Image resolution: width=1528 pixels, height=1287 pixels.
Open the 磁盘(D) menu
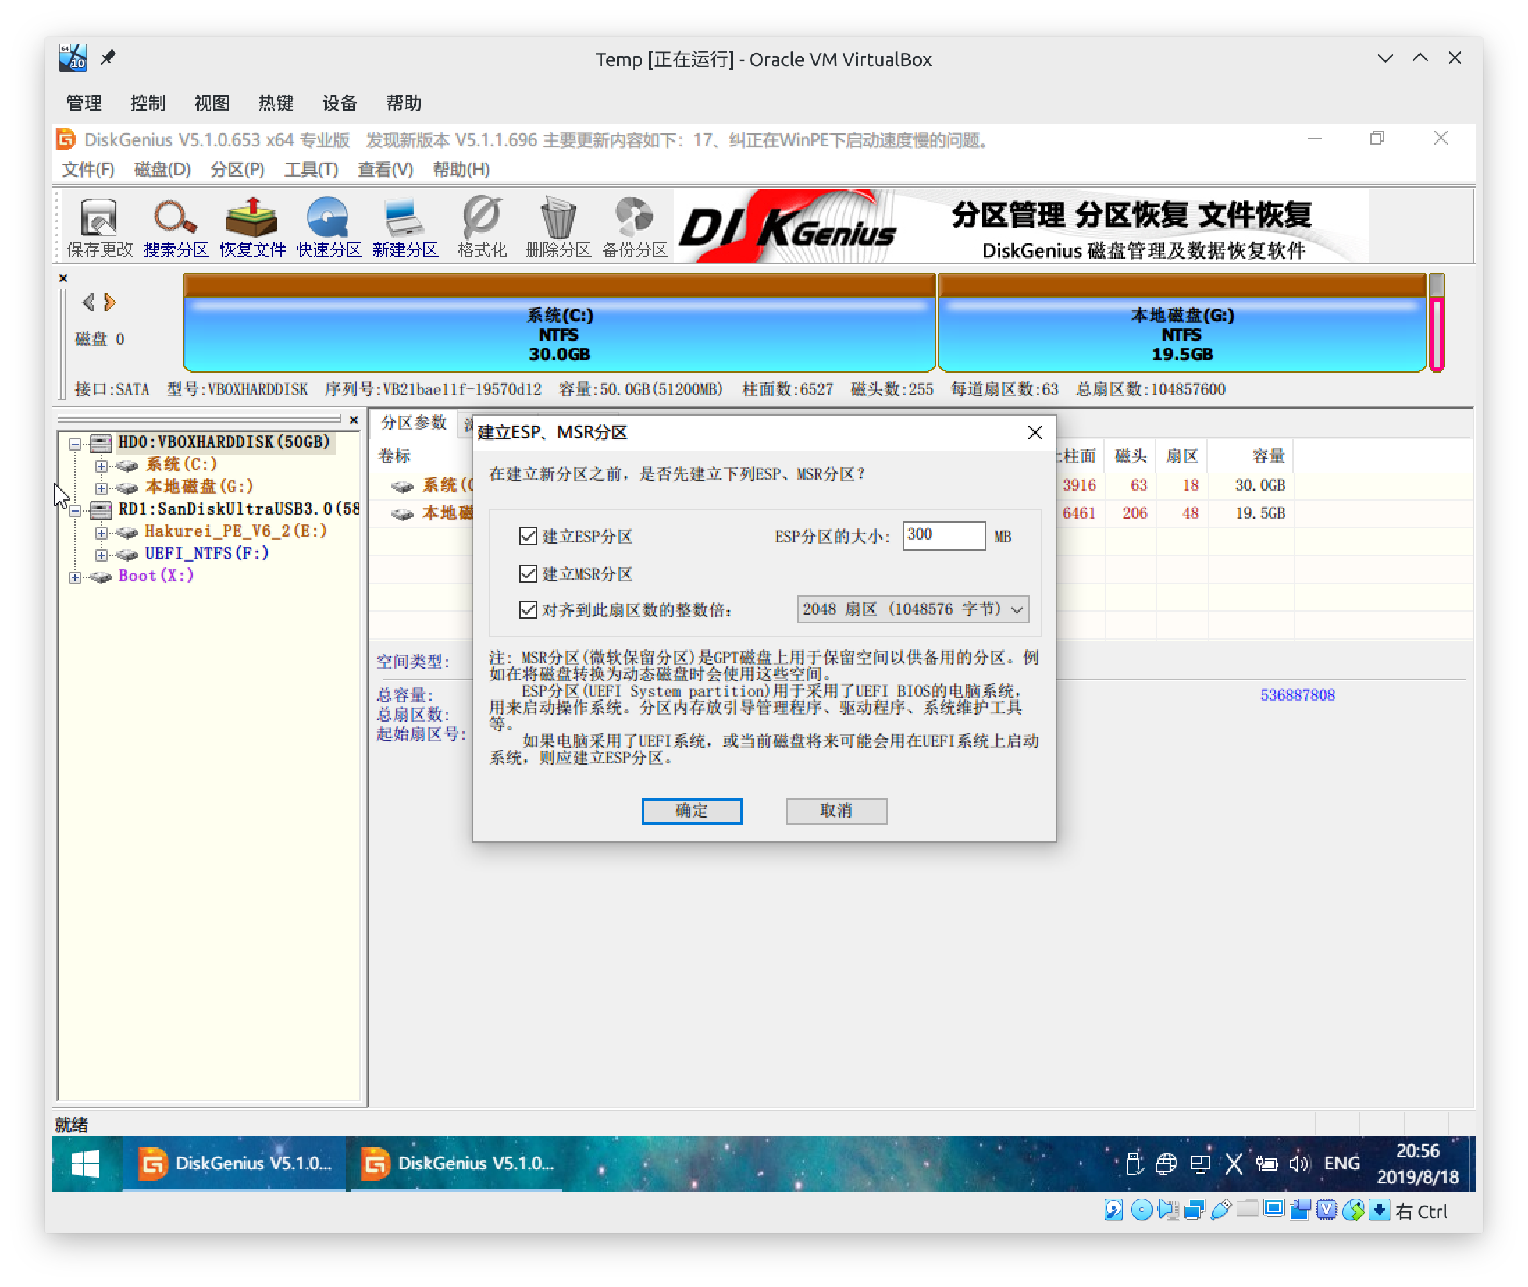click(x=163, y=169)
